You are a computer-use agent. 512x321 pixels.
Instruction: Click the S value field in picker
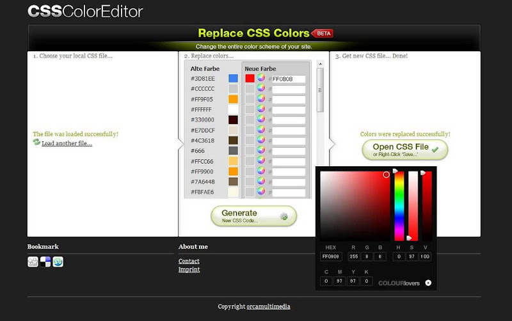[x=412, y=256]
